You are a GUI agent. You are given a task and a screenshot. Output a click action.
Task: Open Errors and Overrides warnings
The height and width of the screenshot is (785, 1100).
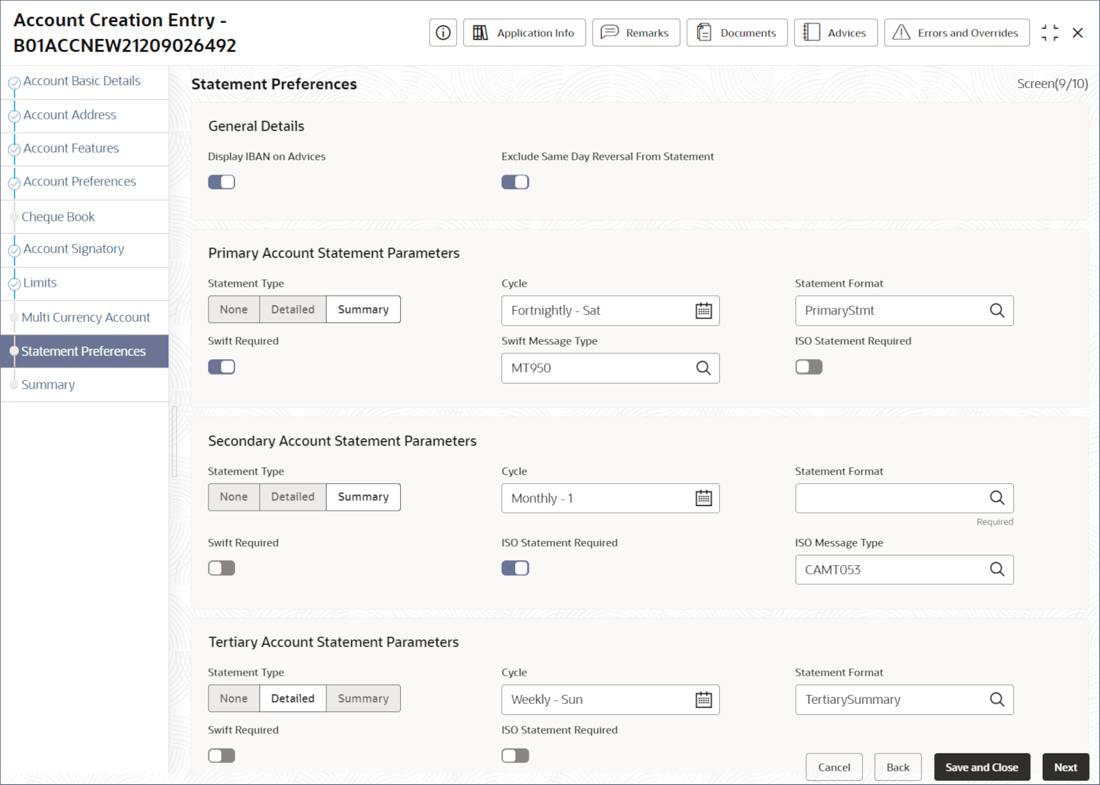point(956,32)
